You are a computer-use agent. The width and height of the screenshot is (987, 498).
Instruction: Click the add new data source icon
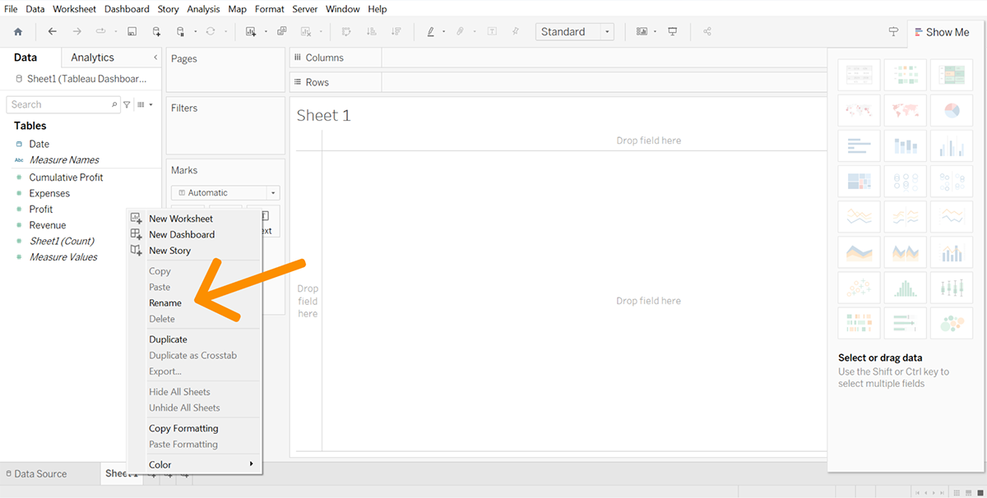(156, 32)
